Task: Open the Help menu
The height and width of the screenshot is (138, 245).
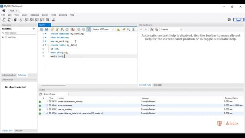Action: tap(72, 15)
